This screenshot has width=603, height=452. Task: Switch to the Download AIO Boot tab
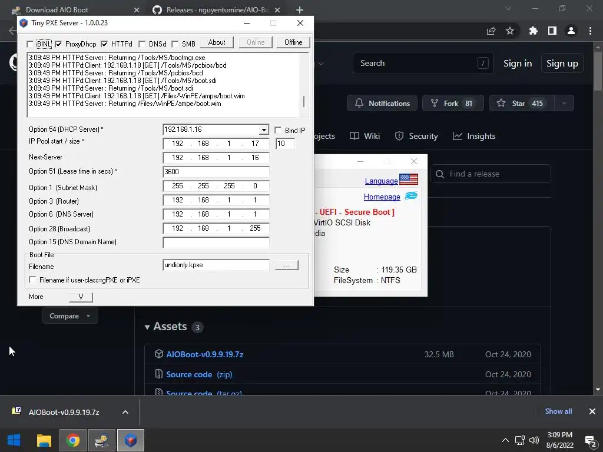[57, 10]
